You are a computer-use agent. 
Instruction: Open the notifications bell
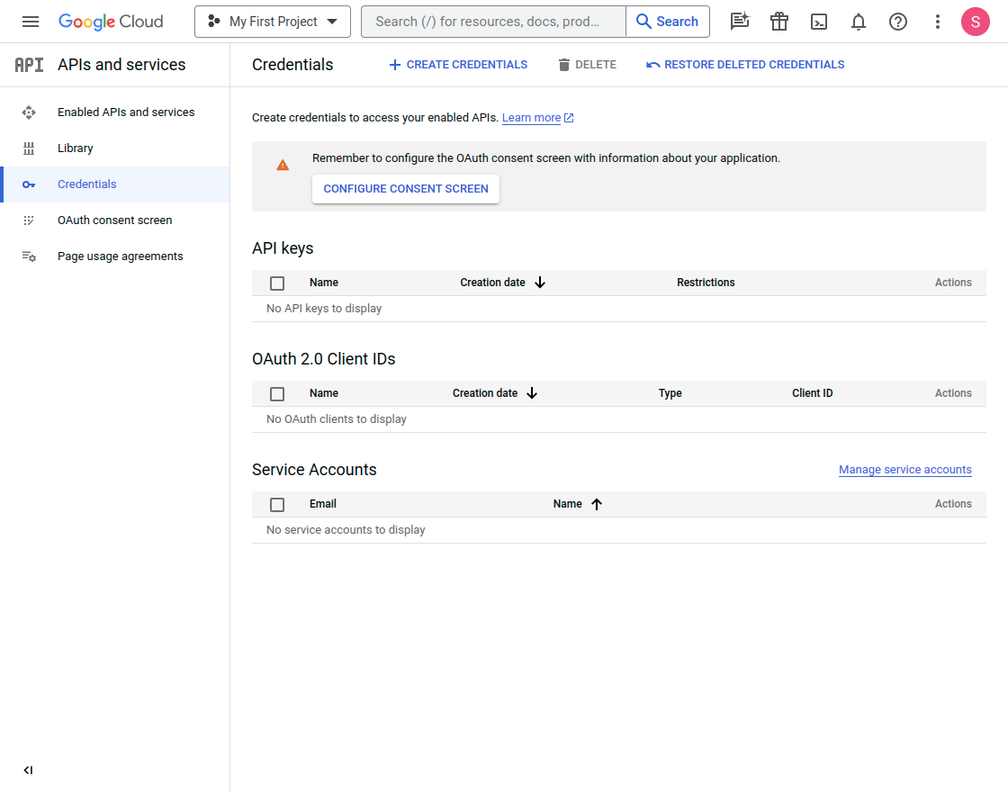coord(859,22)
